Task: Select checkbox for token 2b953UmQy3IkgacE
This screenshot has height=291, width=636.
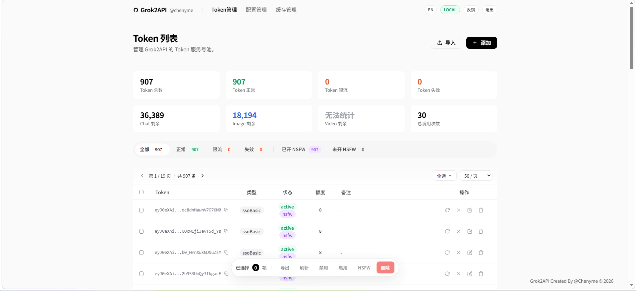Action: (x=142, y=274)
